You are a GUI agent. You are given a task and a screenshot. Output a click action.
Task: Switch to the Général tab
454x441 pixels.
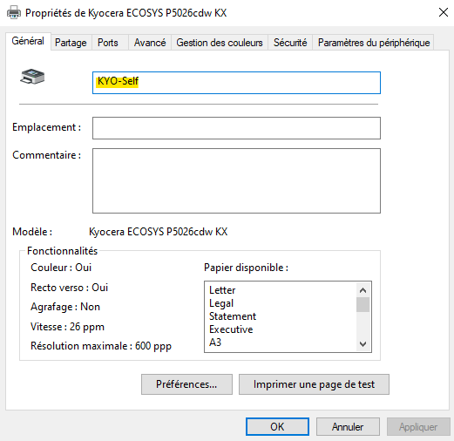[28, 41]
